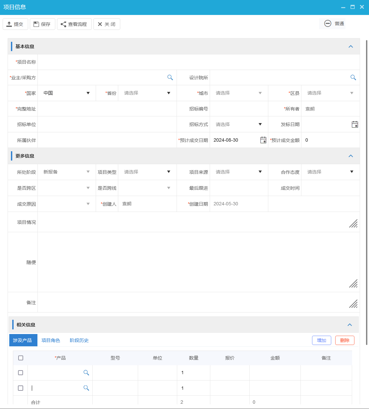Screen dimensions: 369x409
Task: Click the magnifier icon in first product row
Action: coord(86,373)
